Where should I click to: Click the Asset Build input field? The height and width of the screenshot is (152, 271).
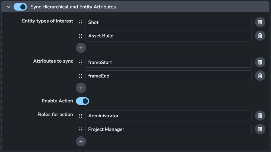168,36
